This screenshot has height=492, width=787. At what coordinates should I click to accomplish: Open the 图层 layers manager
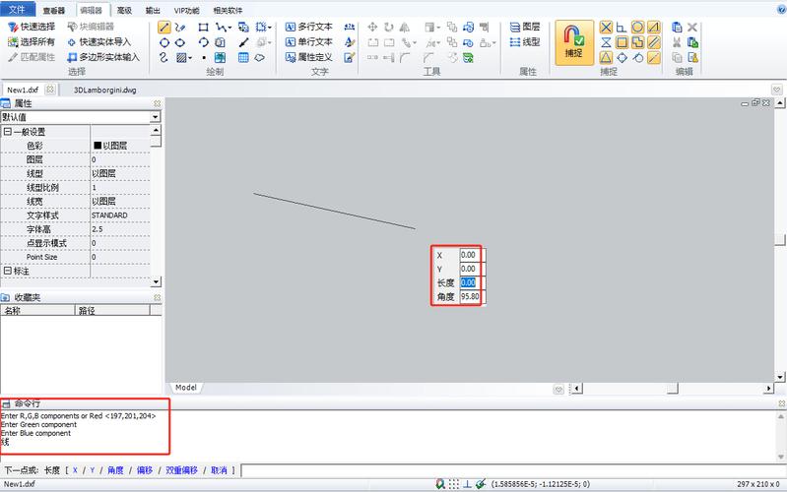[x=524, y=28]
